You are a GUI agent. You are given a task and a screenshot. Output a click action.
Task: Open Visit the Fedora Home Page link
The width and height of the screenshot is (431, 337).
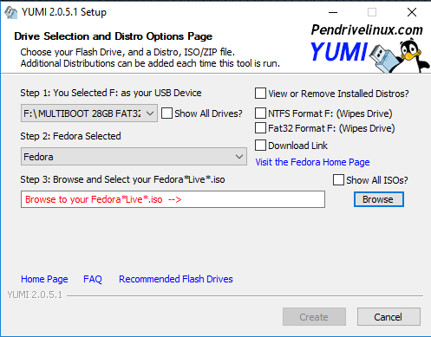pos(312,162)
